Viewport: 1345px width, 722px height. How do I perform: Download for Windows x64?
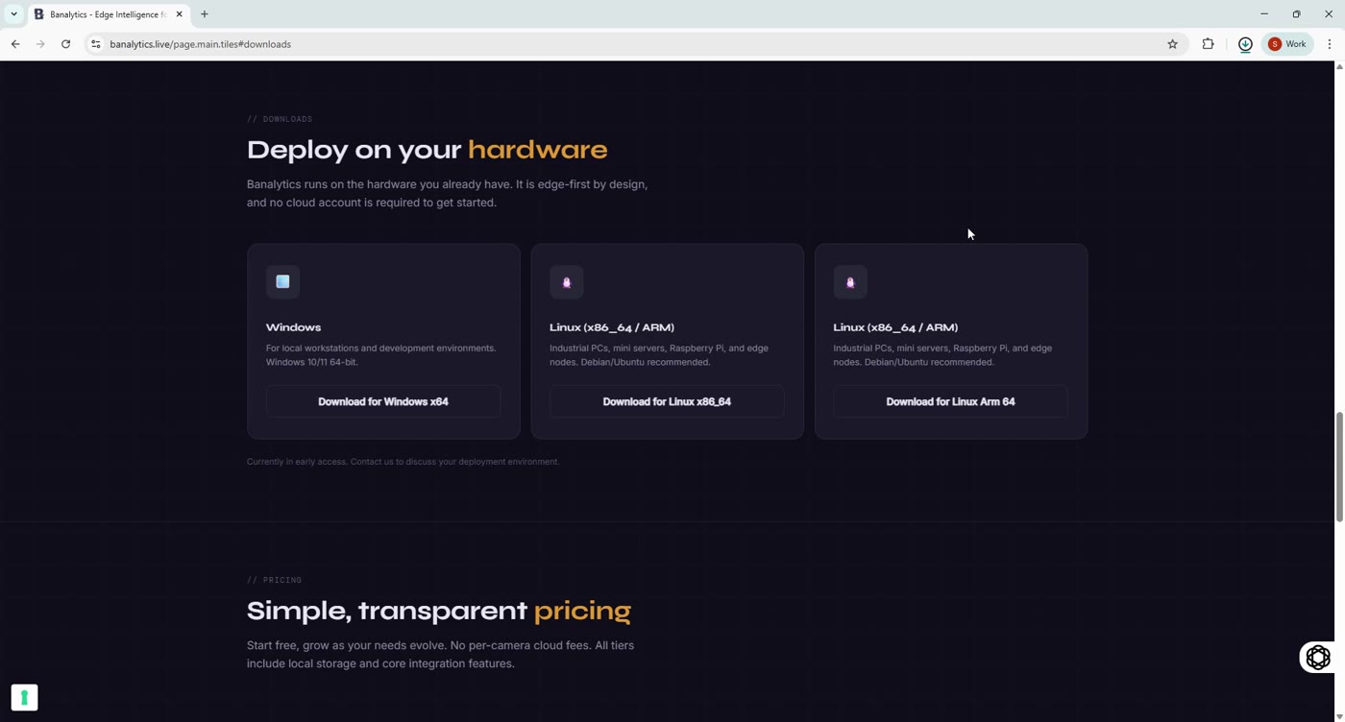[x=383, y=401]
